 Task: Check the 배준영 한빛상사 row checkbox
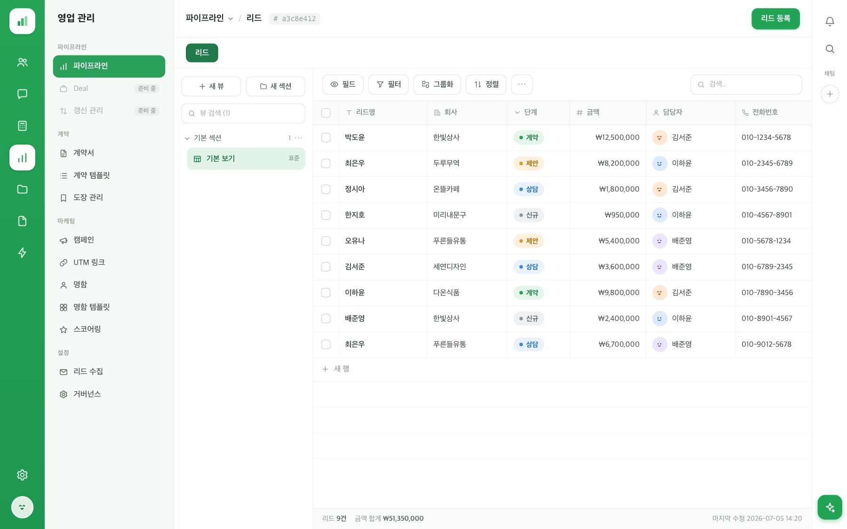(x=326, y=319)
